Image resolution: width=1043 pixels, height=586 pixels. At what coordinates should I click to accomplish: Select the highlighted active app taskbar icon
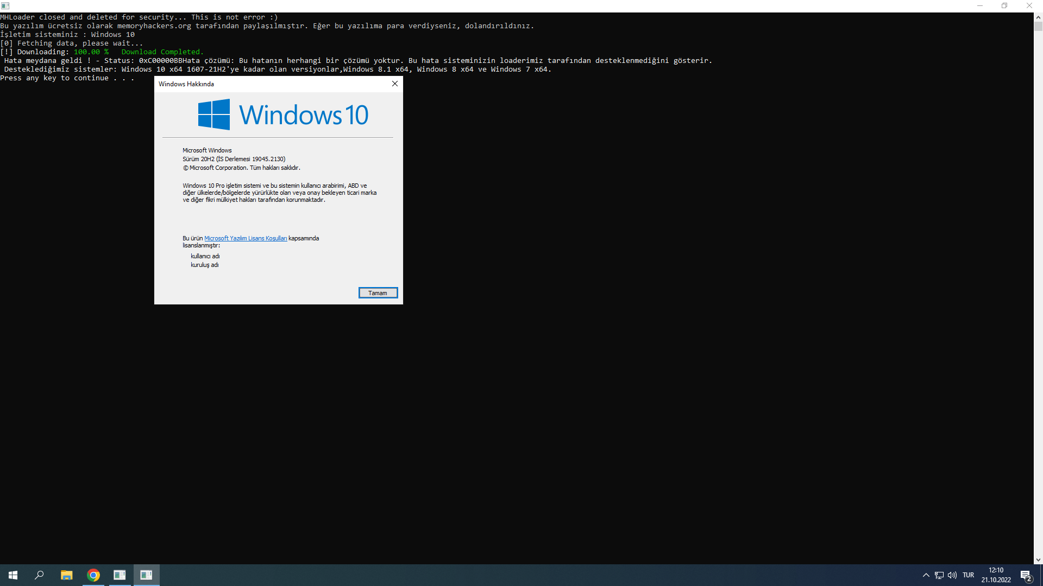(x=146, y=575)
